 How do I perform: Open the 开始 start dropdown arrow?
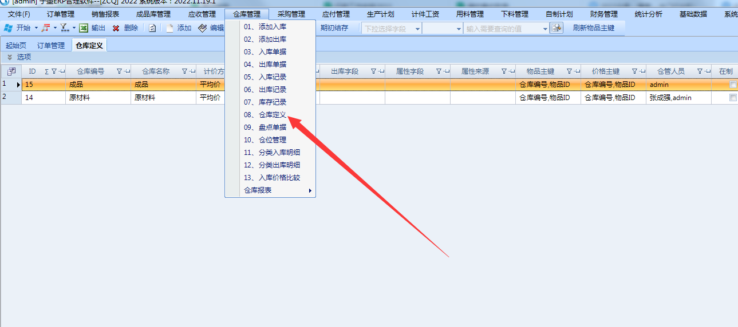click(36, 28)
